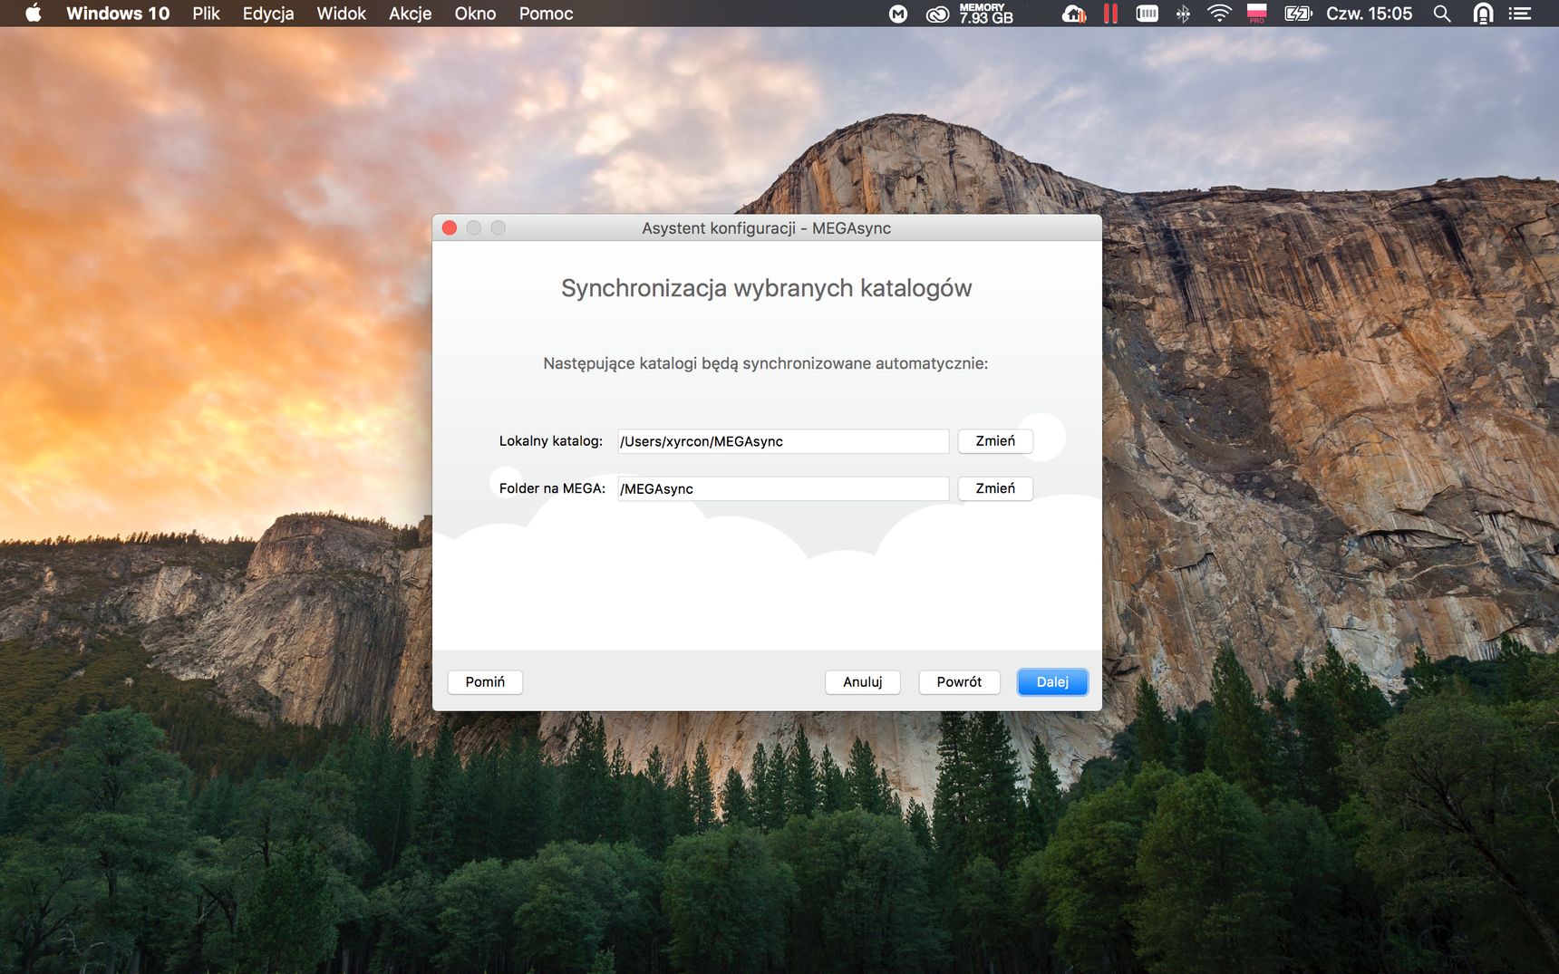
Task: Click the MEMORY 7.93 GB indicator
Action: (986, 14)
